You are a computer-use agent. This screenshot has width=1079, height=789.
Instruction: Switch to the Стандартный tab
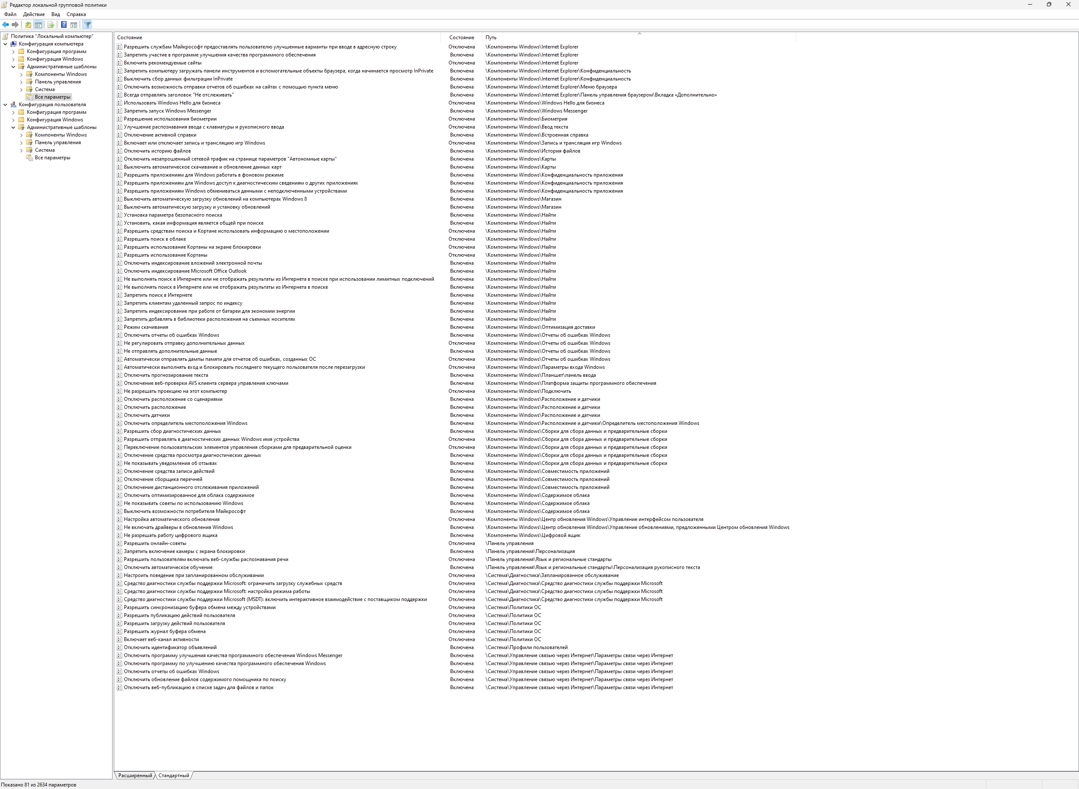point(173,776)
